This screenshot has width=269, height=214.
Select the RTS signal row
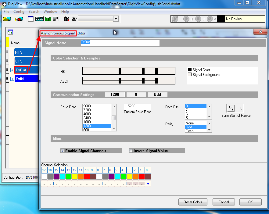(27, 52)
